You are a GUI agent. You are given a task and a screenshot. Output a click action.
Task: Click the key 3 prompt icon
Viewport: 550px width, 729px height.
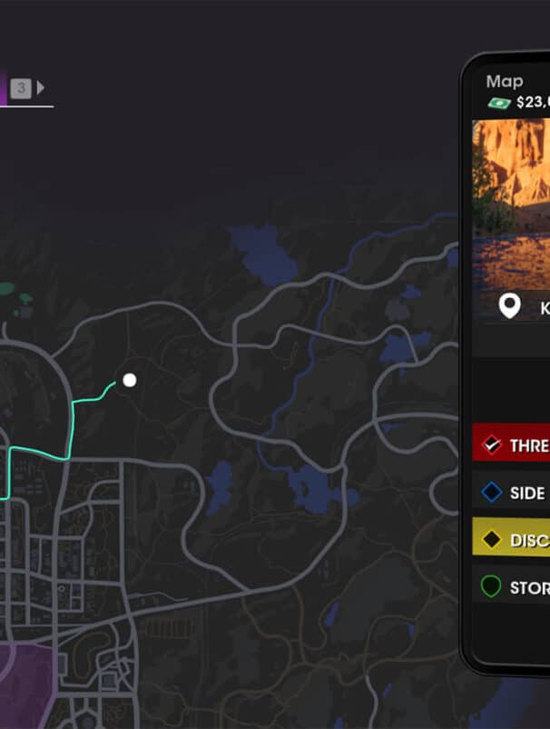[21, 88]
